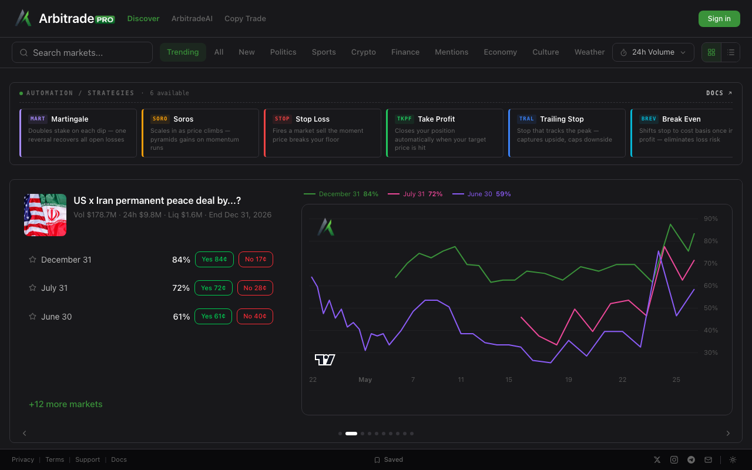Star the June 30 market
Viewport: 752px width, 470px height.
tap(32, 317)
